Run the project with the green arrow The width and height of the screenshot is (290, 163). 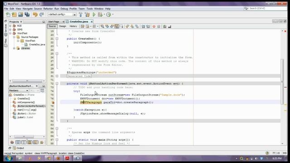click(94, 14)
